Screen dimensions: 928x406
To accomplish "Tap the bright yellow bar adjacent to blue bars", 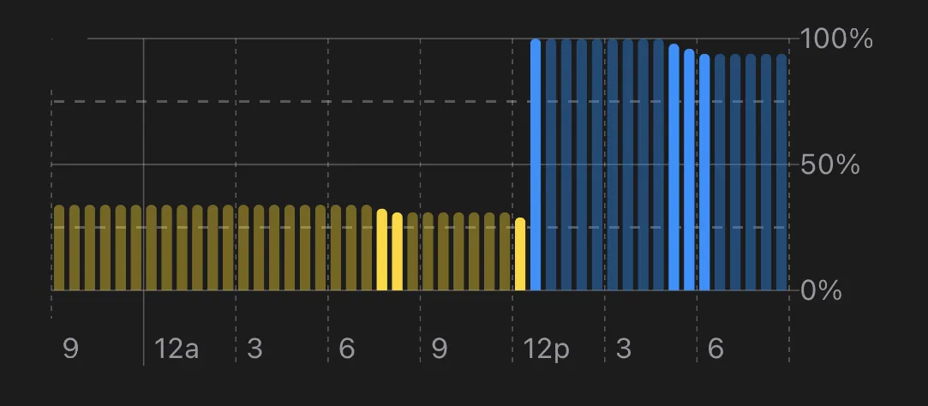I will [x=520, y=254].
